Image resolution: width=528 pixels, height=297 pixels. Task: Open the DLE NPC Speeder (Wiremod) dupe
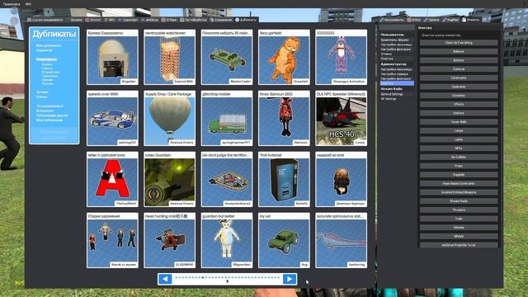pyautogui.click(x=341, y=118)
